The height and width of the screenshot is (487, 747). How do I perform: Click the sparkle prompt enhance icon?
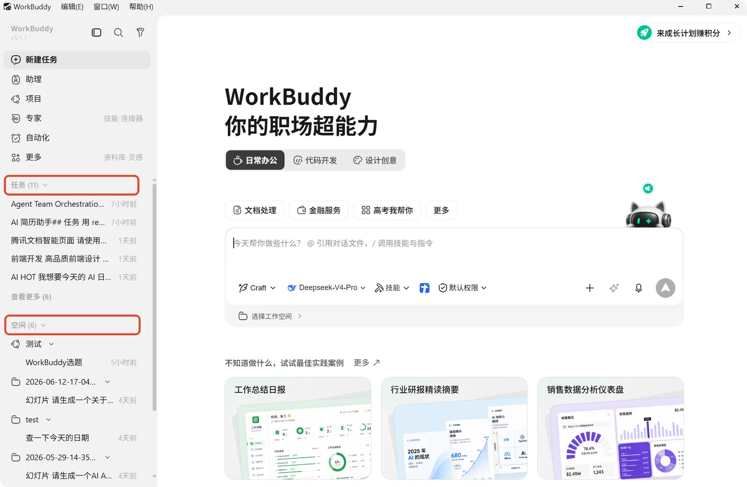point(614,288)
